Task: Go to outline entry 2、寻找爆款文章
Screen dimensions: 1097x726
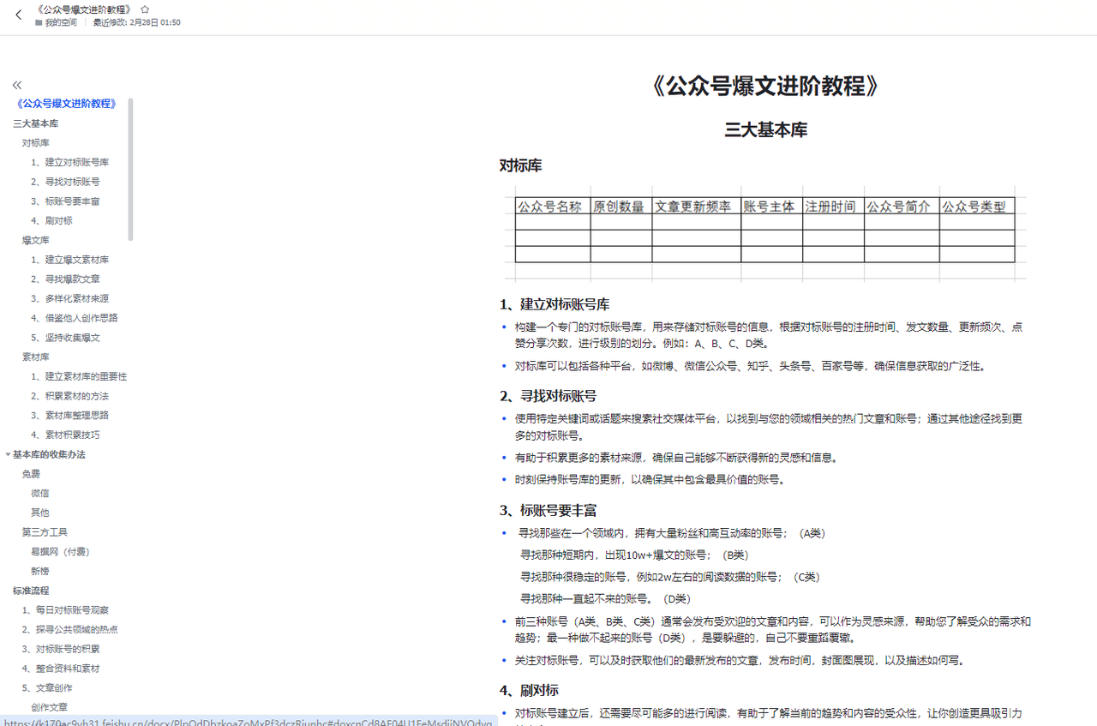Action: click(x=66, y=279)
